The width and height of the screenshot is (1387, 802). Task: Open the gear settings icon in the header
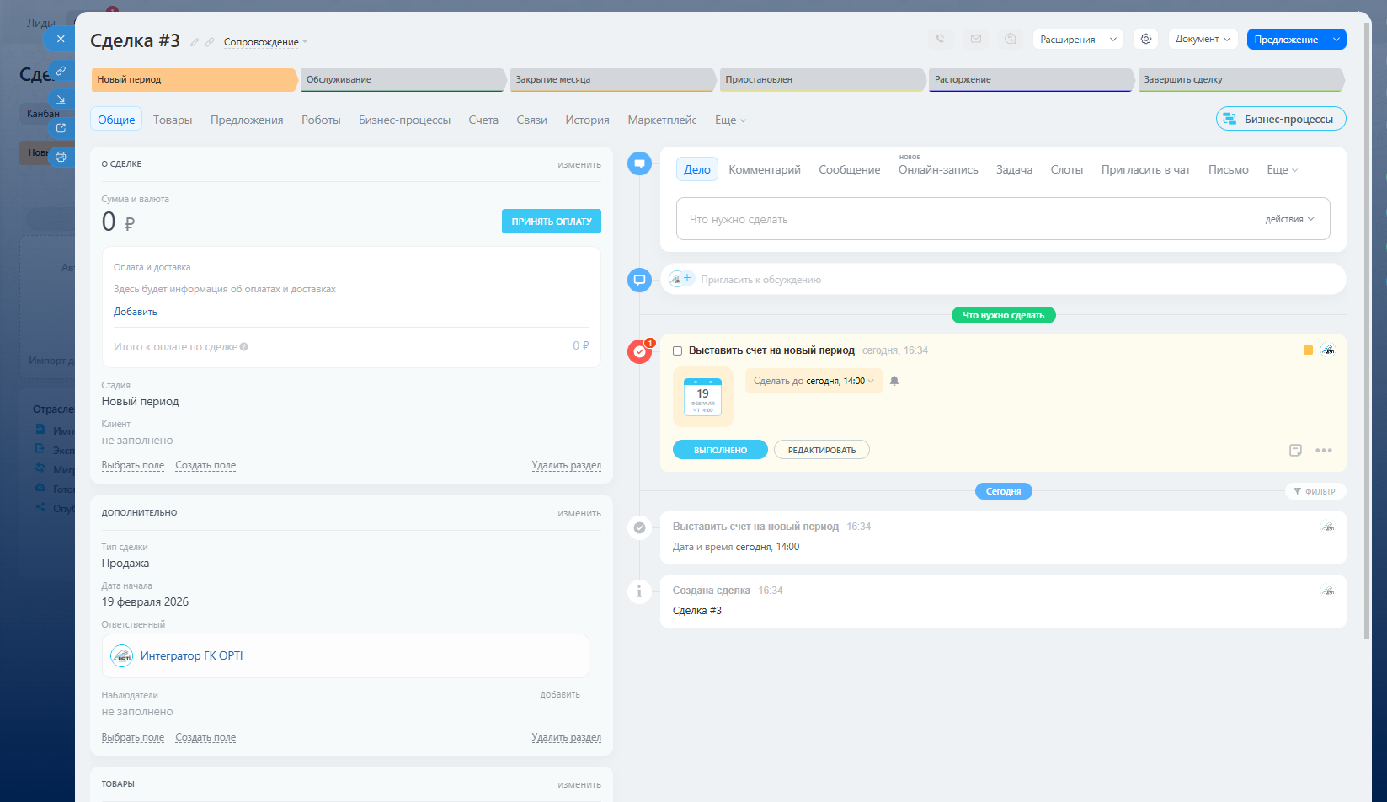click(1145, 39)
